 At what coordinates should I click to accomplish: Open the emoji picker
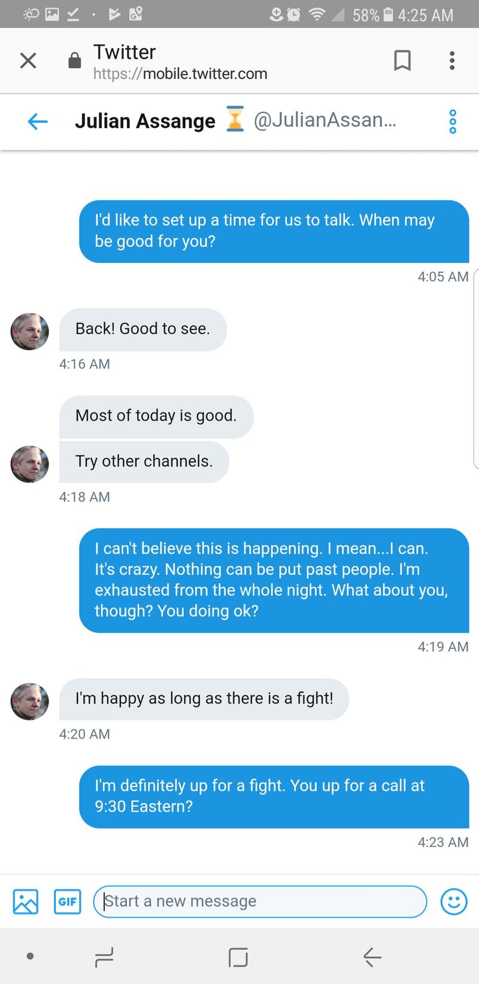453,901
